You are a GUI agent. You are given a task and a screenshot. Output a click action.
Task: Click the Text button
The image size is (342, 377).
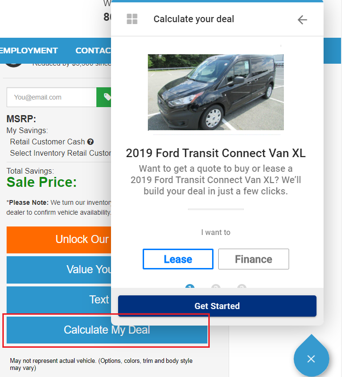coord(59,300)
